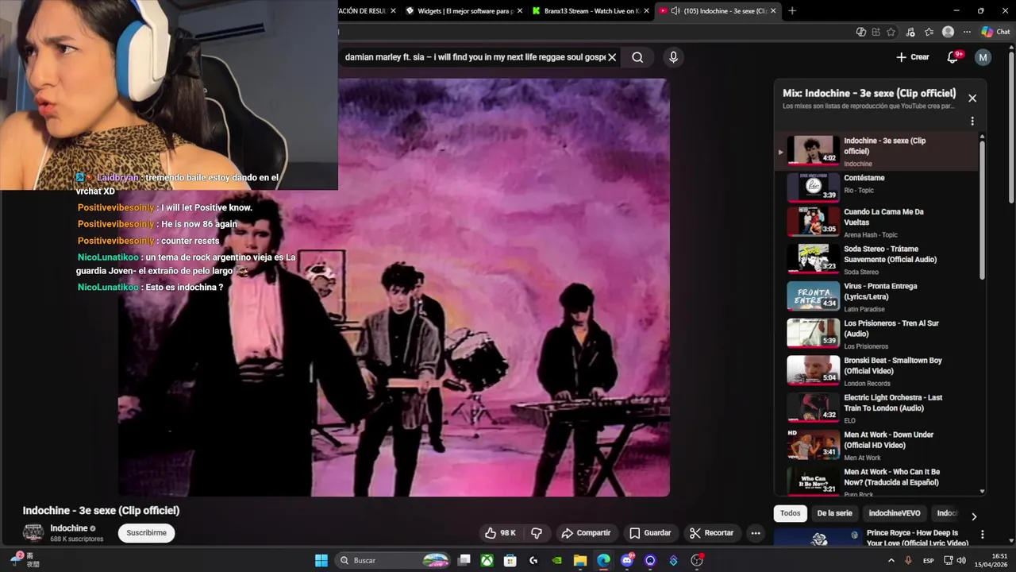Click the Mix playlist scrollbar
The height and width of the screenshot is (572, 1016).
(x=983, y=211)
